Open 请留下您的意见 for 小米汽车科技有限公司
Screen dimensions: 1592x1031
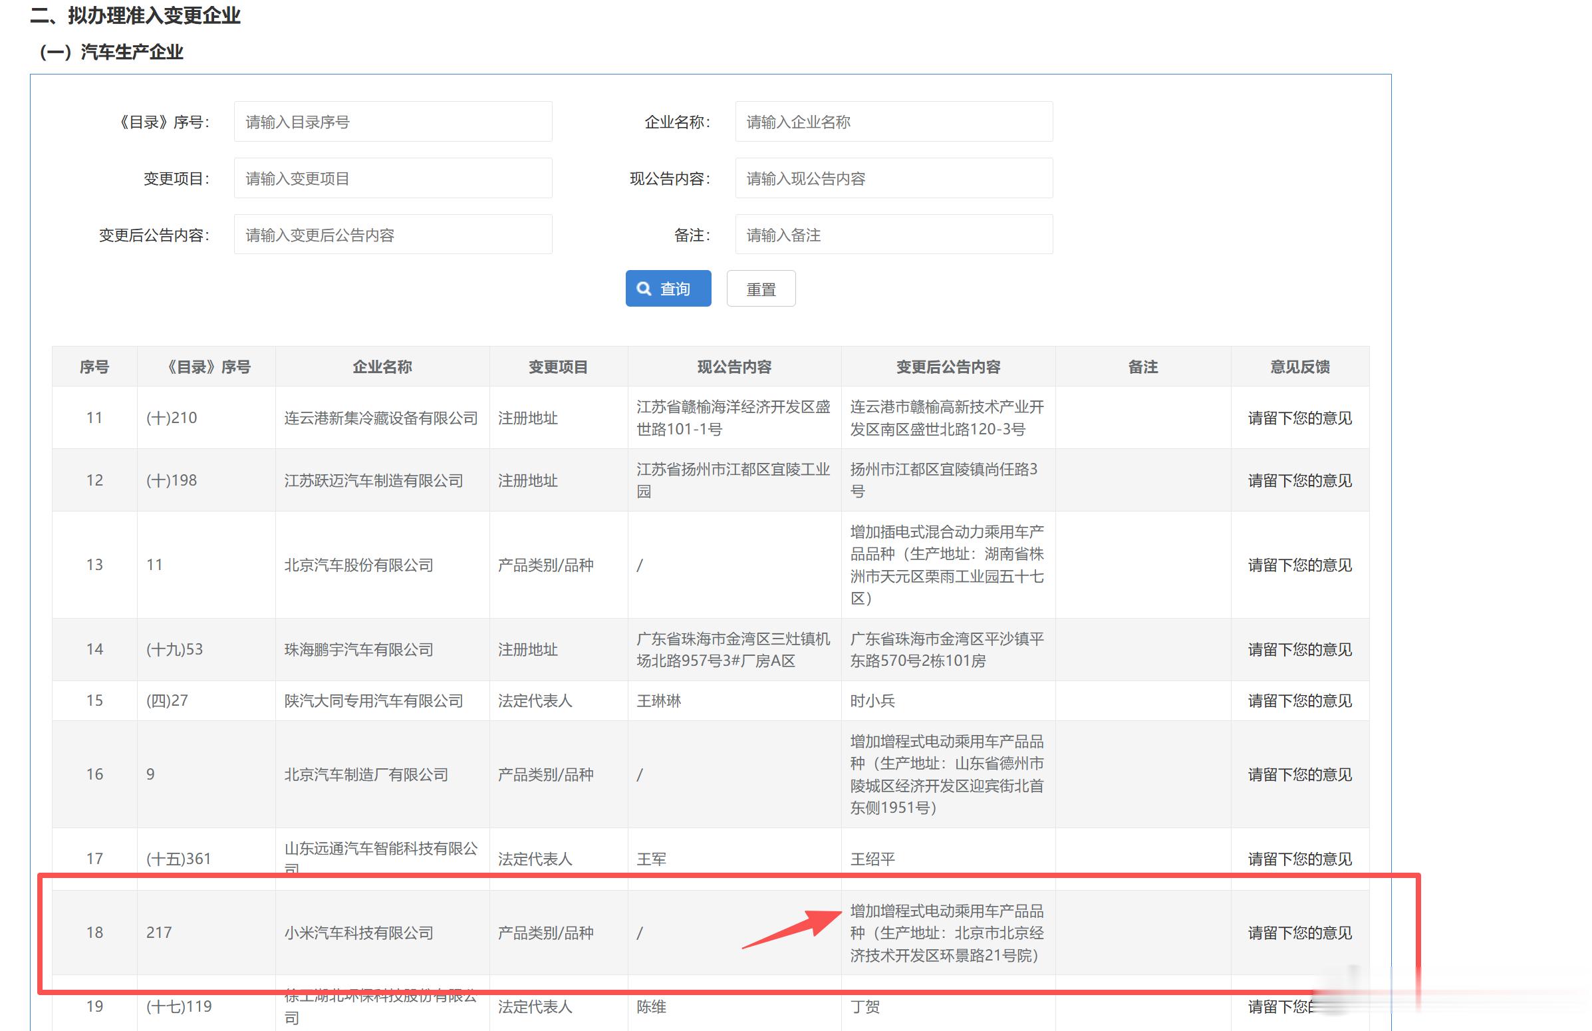click(1299, 933)
